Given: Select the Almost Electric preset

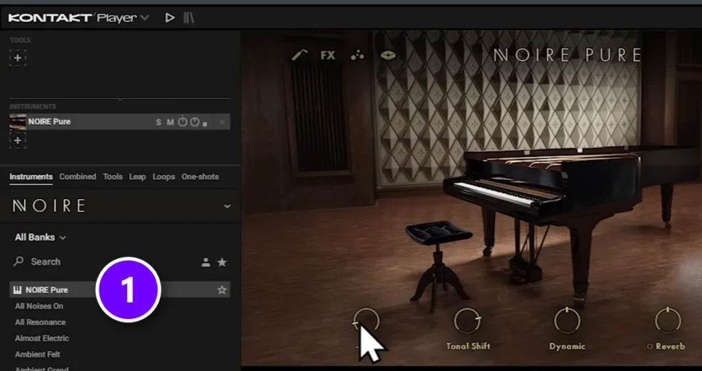Looking at the screenshot, I should 42,338.
